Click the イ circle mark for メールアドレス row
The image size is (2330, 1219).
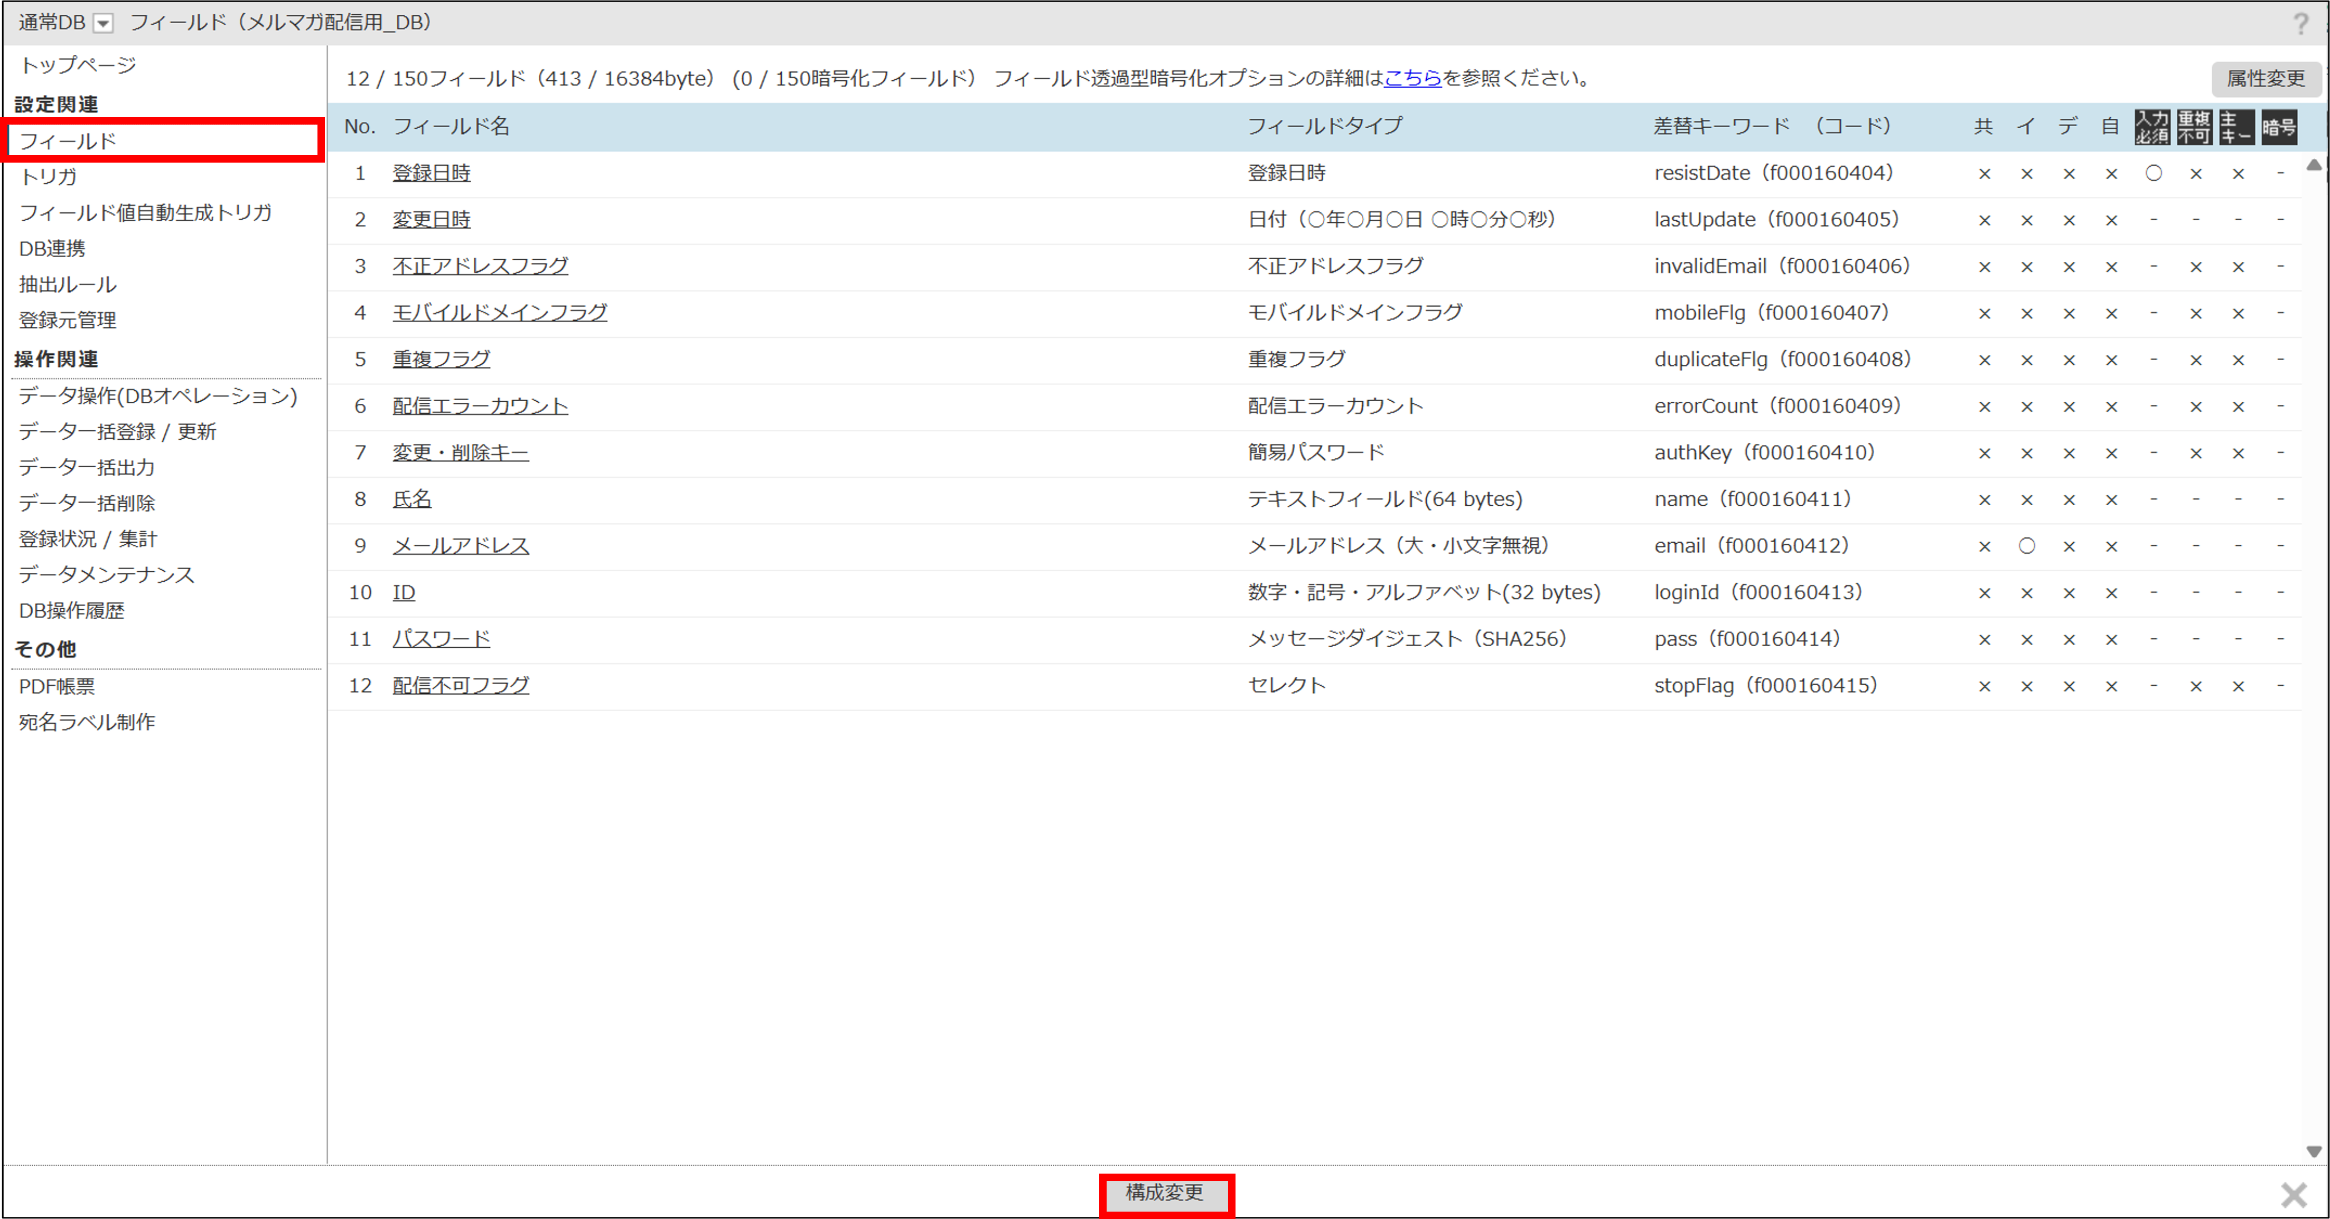pos(2027,546)
